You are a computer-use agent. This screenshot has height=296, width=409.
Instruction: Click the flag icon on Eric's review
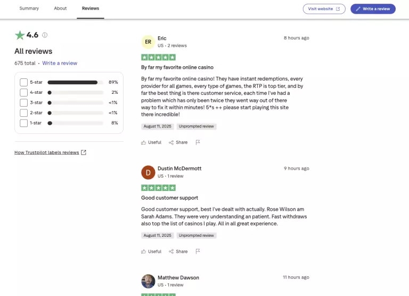click(x=198, y=142)
